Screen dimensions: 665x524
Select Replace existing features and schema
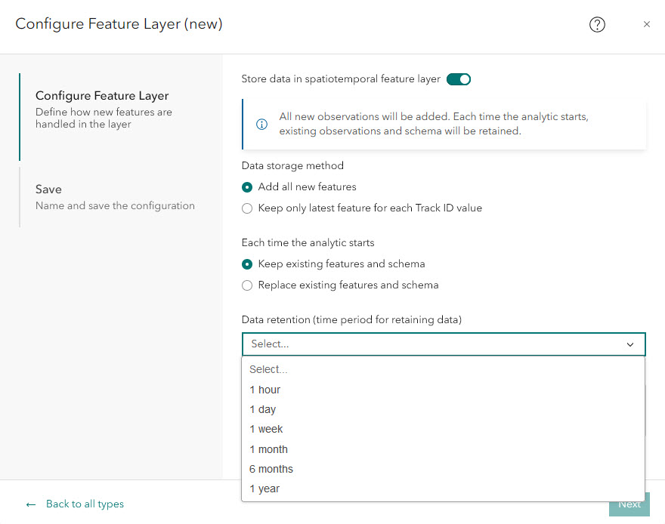(x=249, y=285)
